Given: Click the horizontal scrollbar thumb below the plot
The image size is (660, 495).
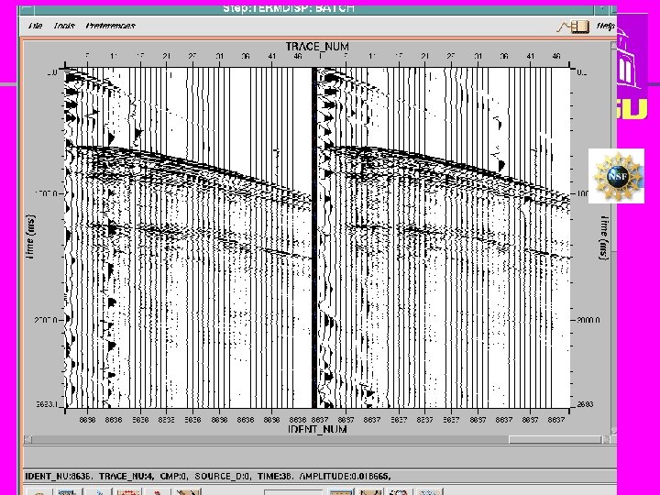Looking at the screenshot, I should 555,439.
